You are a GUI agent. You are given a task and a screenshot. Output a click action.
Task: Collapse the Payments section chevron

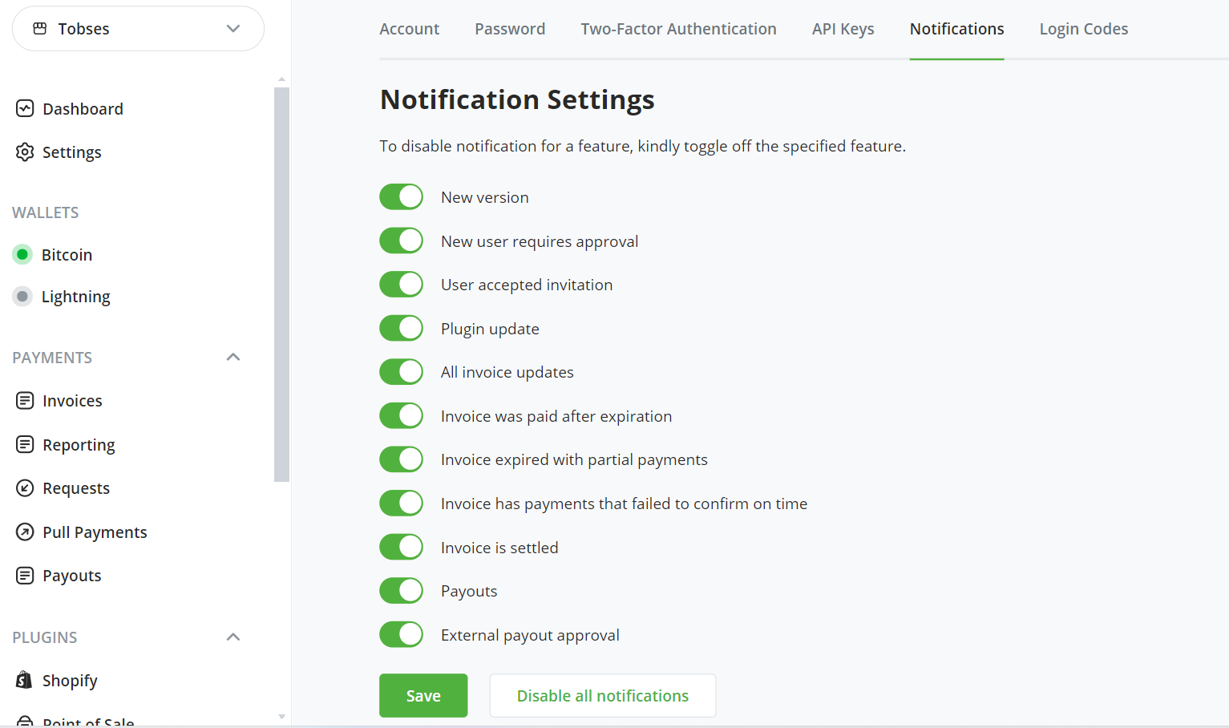pyautogui.click(x=233, y=357)
